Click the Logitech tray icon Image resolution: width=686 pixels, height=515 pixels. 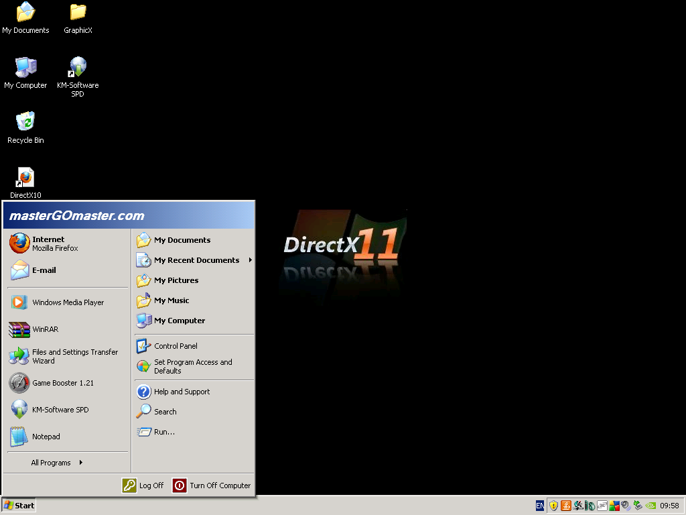[x=578, y=506]
